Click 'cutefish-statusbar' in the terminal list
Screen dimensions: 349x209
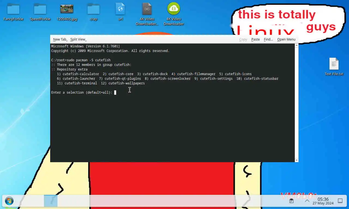coord(261,79)
